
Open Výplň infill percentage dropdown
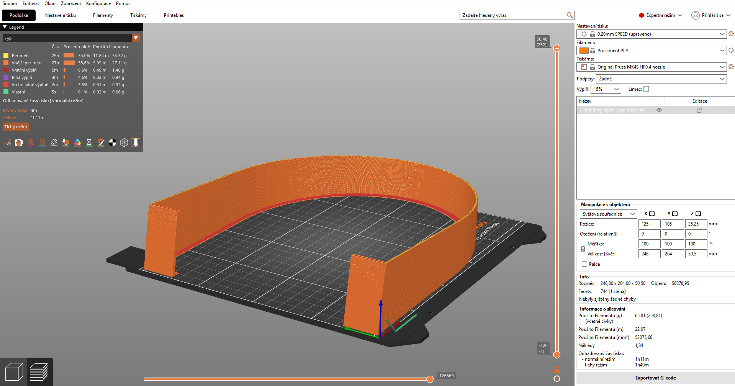[606, 89]
